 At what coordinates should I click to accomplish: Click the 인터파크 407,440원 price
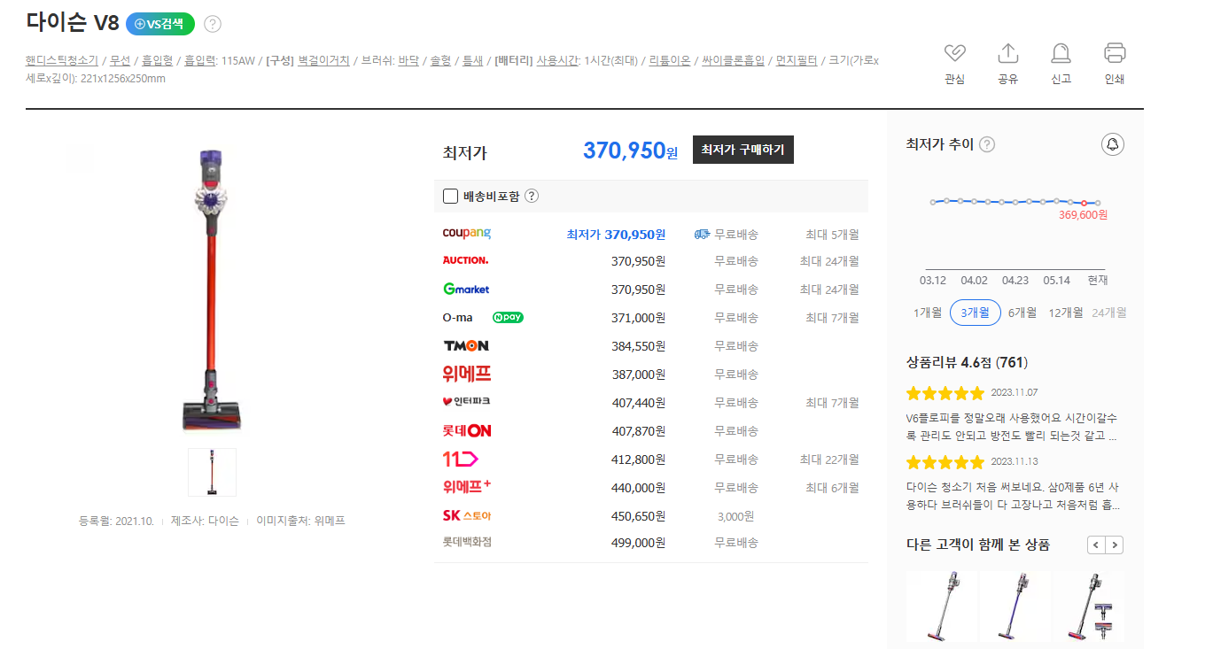(x=639, y=403)
